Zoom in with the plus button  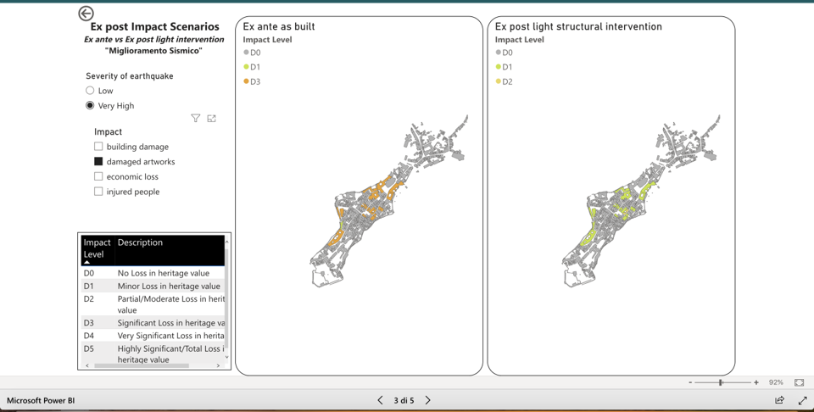pos(756,382)
